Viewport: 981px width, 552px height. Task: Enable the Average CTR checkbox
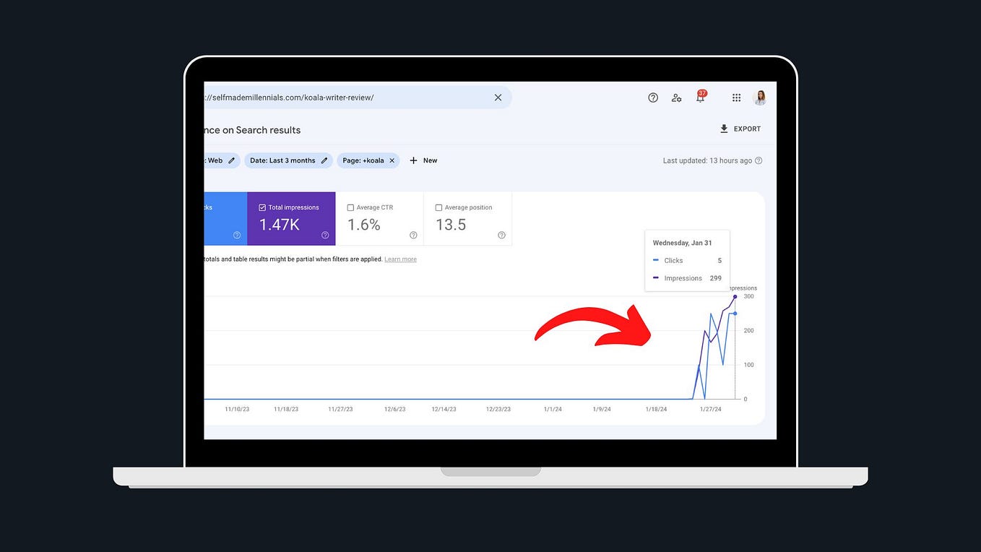tap(351, 207)
